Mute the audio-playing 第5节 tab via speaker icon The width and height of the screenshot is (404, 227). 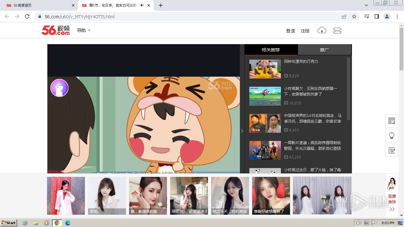tap(142, 5)
